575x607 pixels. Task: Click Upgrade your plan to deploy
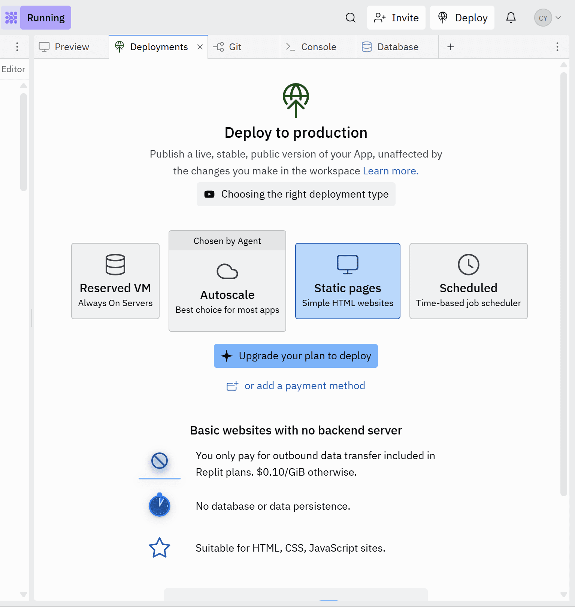click(296, 356)
